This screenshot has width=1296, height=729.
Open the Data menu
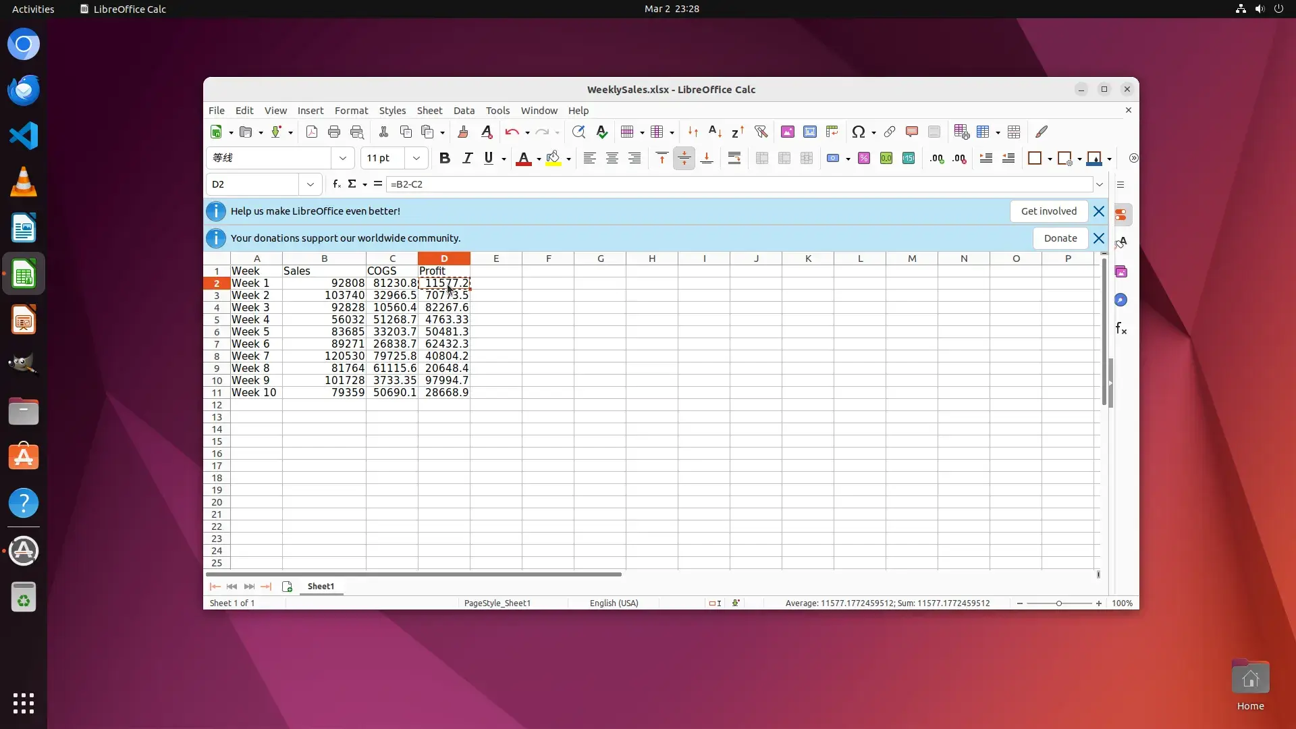(463, 111)
